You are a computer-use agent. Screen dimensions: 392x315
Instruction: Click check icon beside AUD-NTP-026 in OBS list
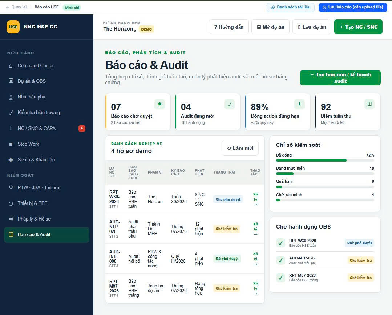[280, 260]
